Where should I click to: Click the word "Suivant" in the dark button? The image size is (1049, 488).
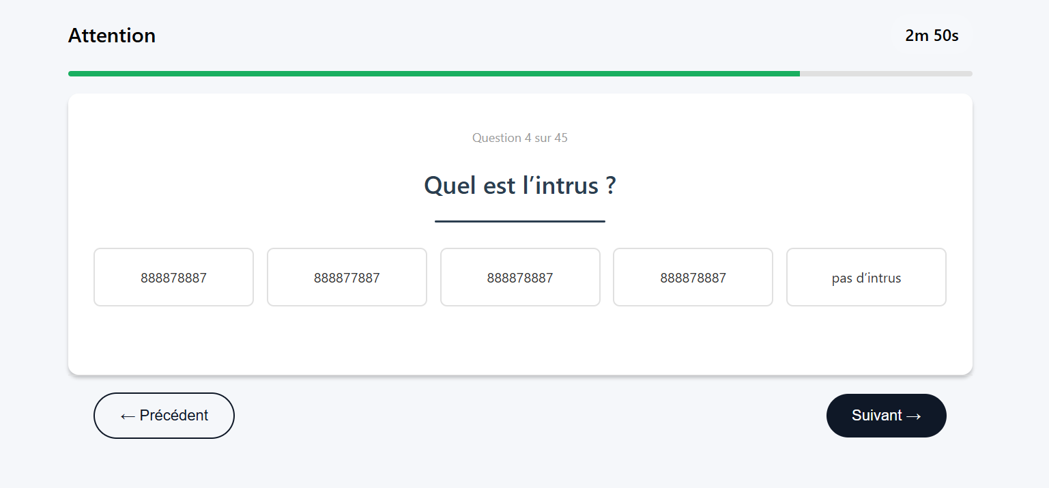(x=876, y=416)
